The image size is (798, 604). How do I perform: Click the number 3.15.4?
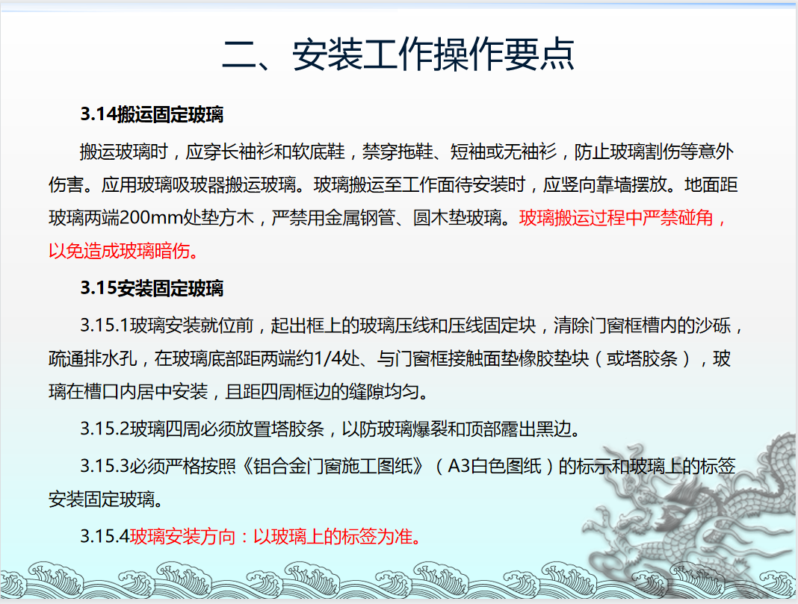(105, 536)
